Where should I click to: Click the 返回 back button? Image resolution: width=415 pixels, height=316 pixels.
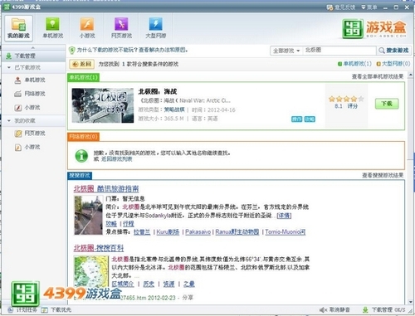coord(82,64)
